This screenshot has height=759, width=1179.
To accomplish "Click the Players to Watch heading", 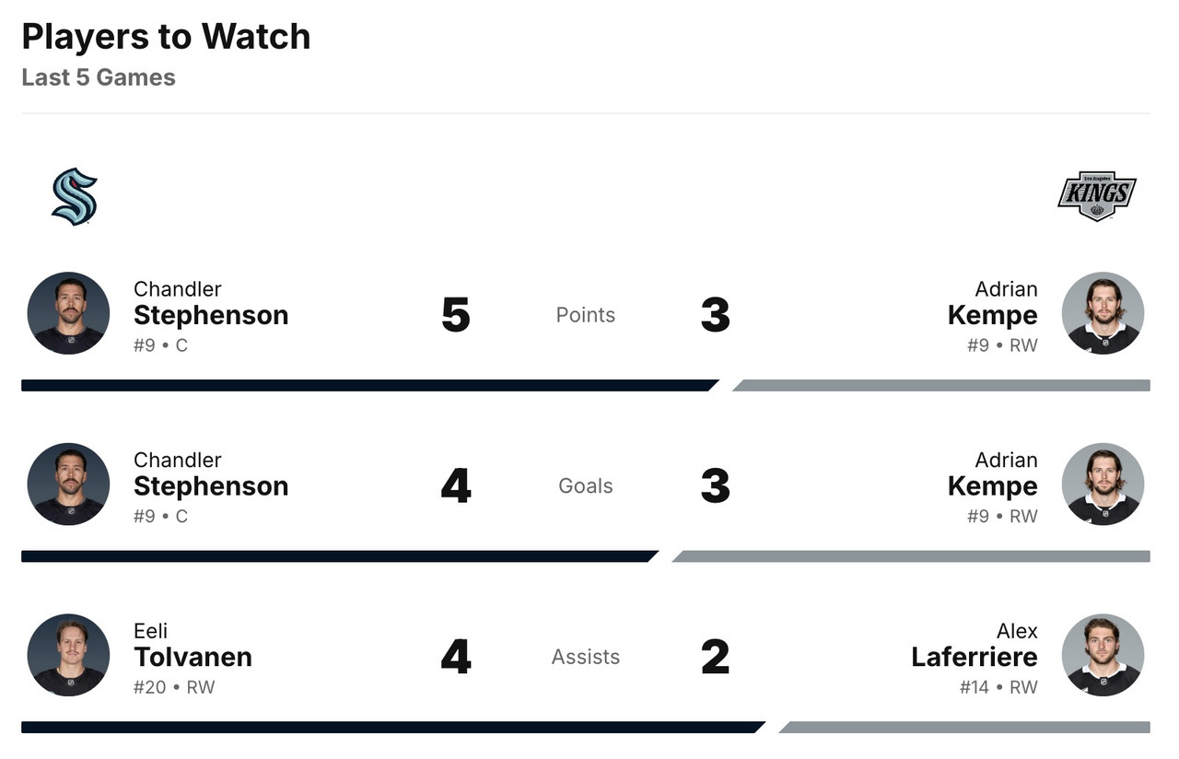I will (166, 37).
